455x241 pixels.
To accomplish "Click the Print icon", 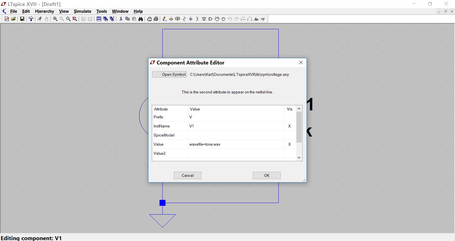I will click(156, 19).
